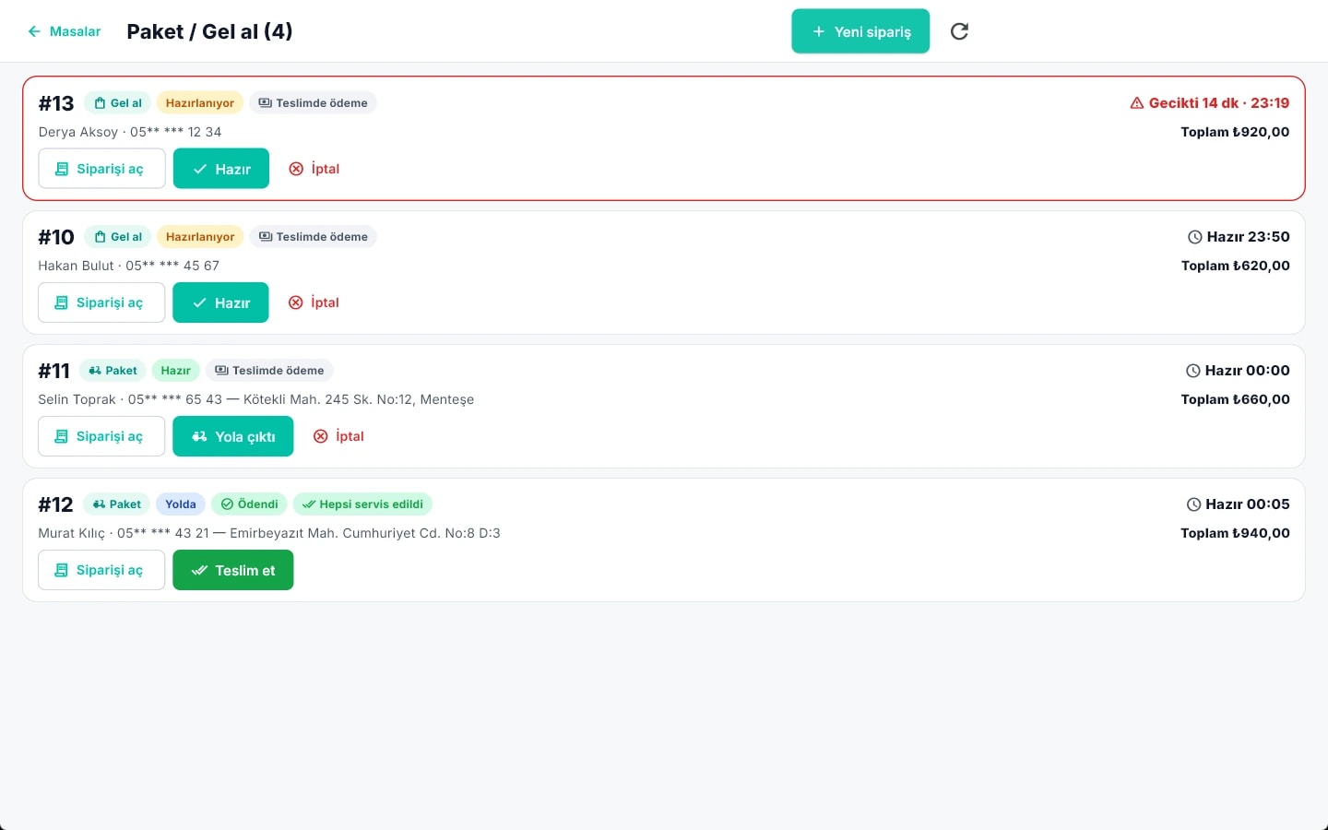Click the Toplam ₺620,00 amount

1235,266
